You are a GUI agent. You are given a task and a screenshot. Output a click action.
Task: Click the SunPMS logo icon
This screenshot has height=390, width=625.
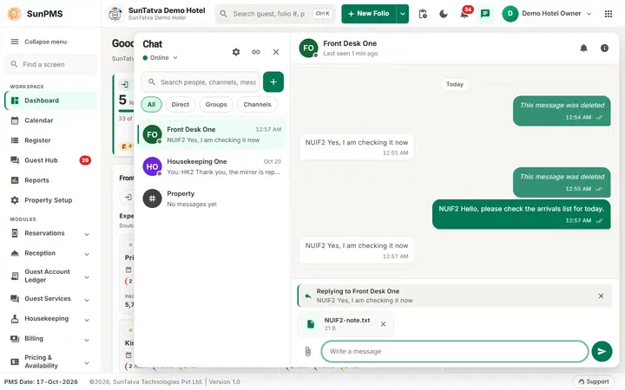point(15,14)
